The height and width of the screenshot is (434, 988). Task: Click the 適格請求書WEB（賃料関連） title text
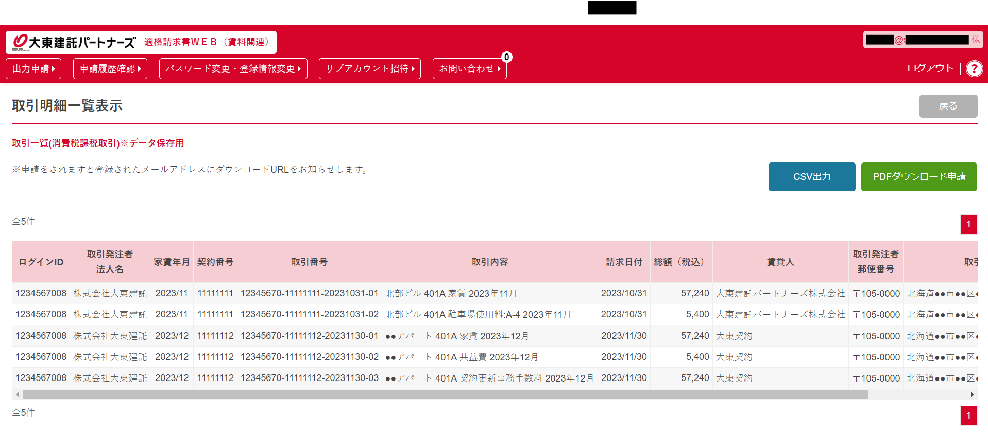tap(206, 42)
